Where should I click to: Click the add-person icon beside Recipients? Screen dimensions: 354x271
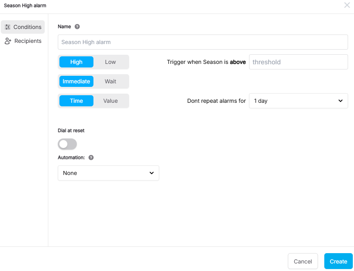pyautogui.click(x=8, y=41)
